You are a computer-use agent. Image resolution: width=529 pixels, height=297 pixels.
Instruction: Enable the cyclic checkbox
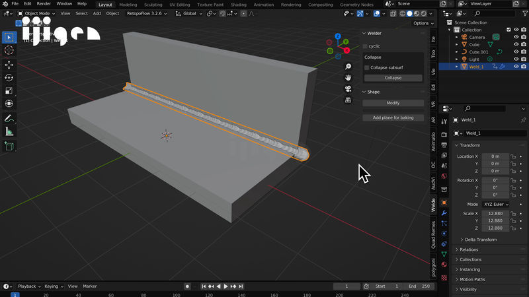pos(365,46)
